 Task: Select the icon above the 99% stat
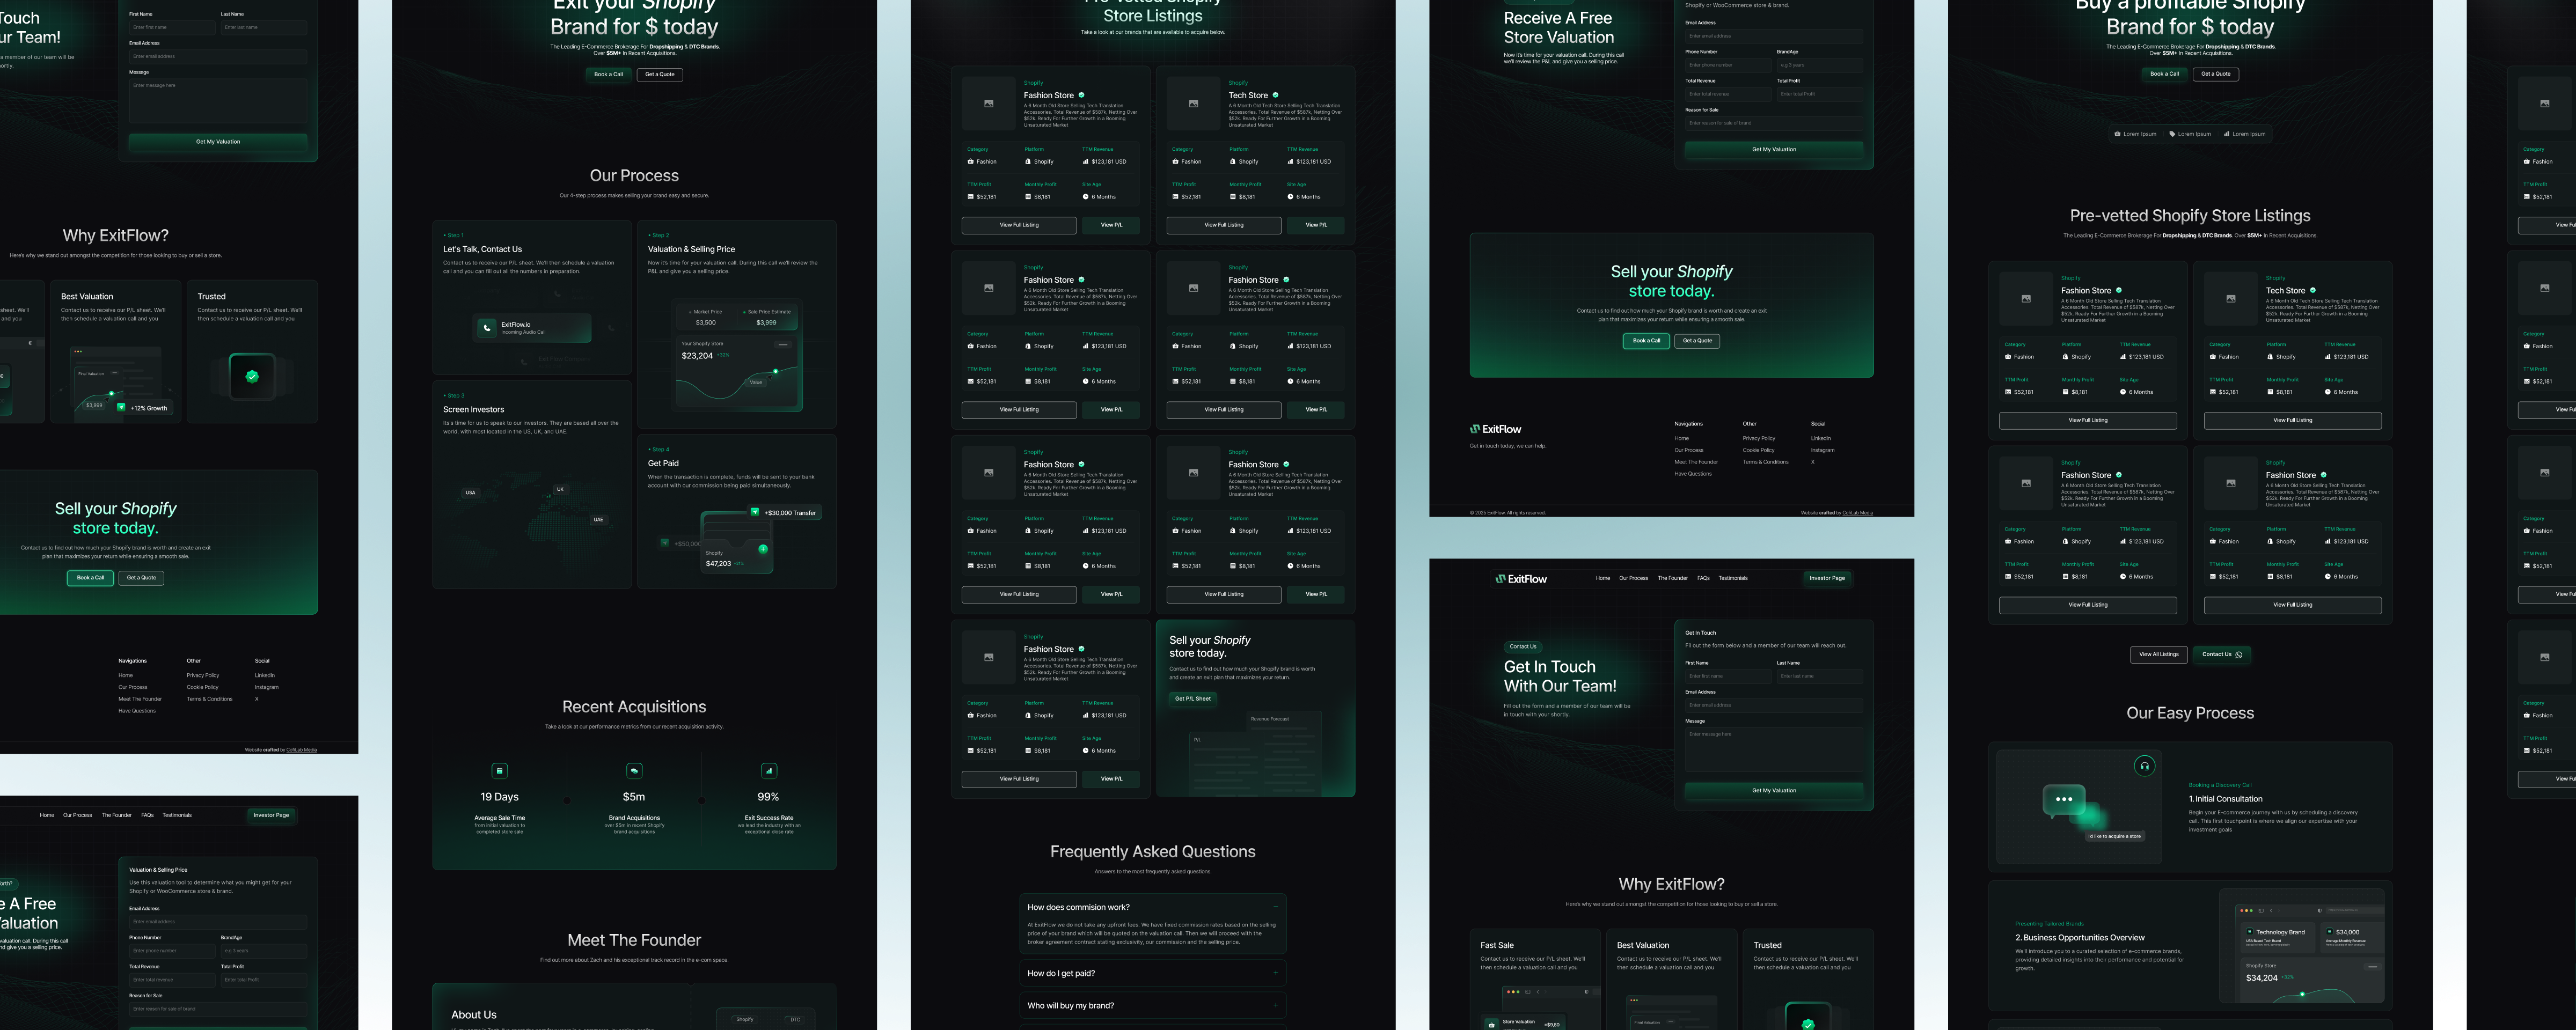click(x=769, y=771)
